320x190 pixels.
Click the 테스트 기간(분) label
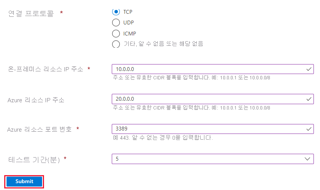pos(33,159)
